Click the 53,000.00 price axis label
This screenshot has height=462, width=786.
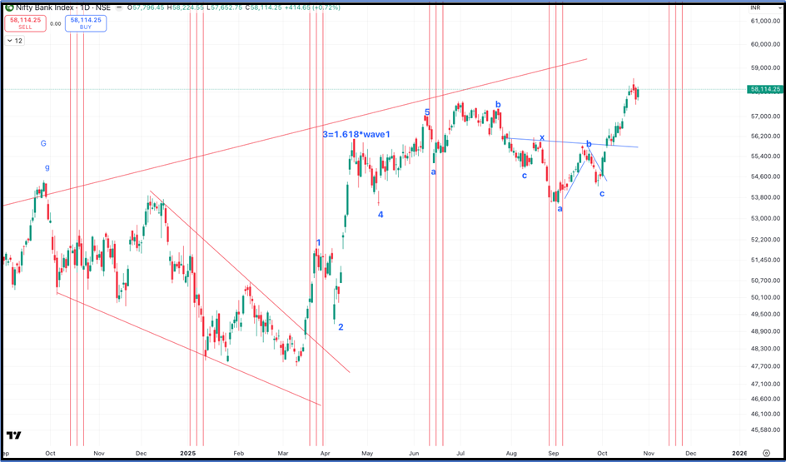point(767,218)
